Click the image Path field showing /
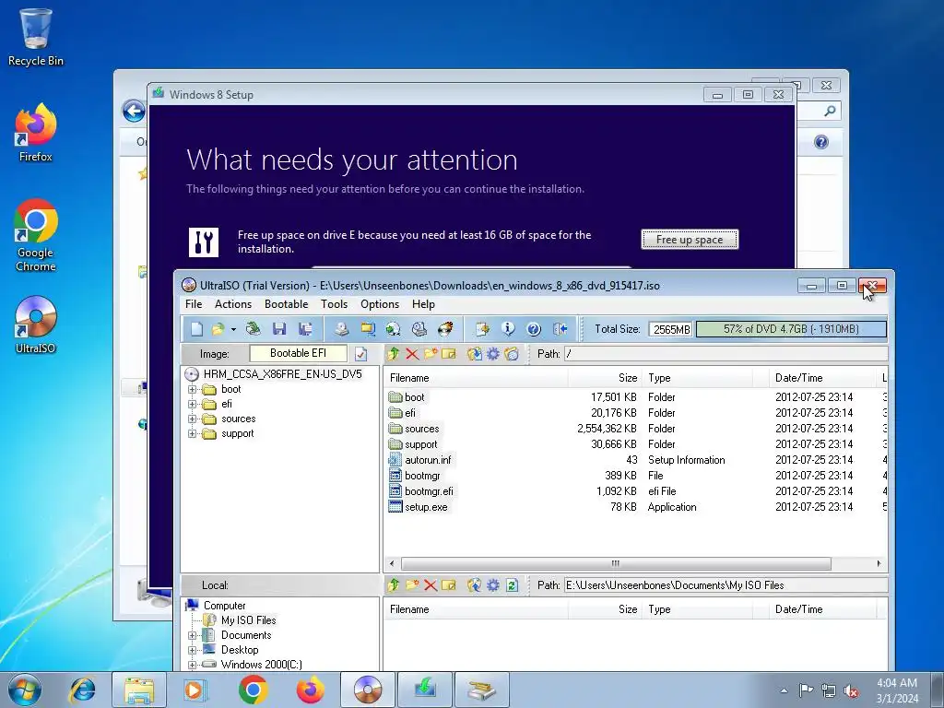This screenshot has width=944, height=708. (726, 354)
